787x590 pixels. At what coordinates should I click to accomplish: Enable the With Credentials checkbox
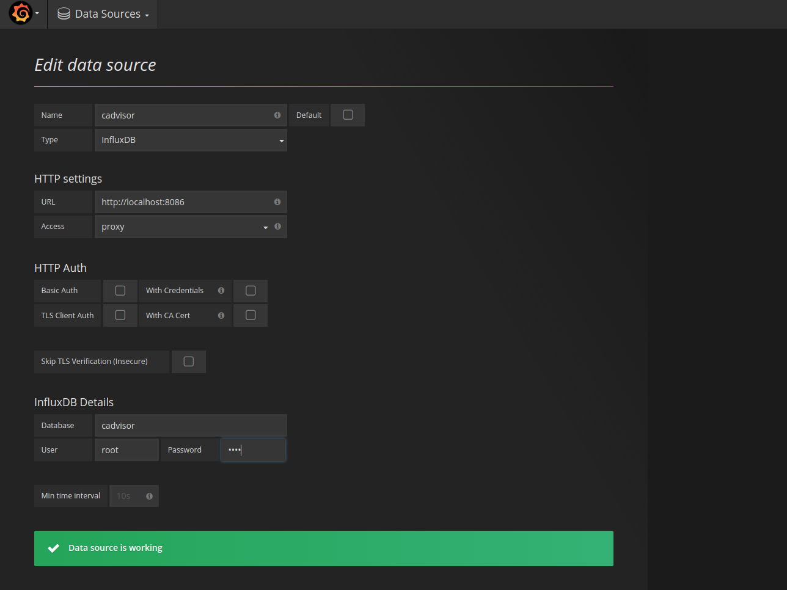pos(251,291)
